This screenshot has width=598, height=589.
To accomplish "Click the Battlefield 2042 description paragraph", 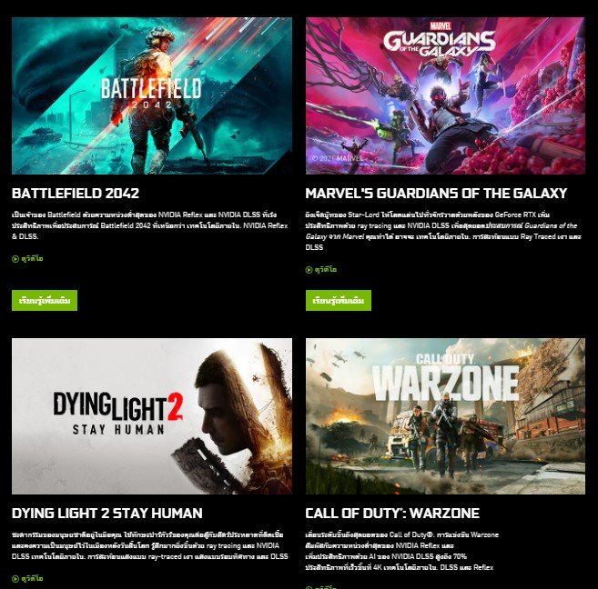I will point(150,225).
